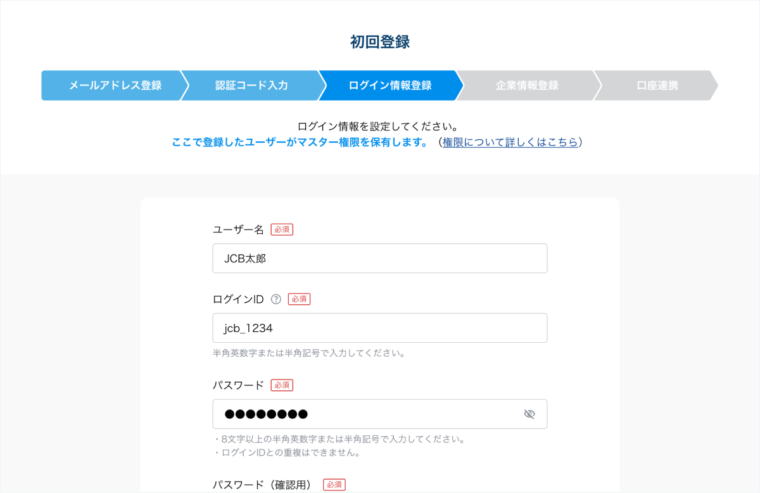The width and height of the screenshot is (760, 493).
Task: Jump to the 口座連携 step
Action: (x=657, y=86)
